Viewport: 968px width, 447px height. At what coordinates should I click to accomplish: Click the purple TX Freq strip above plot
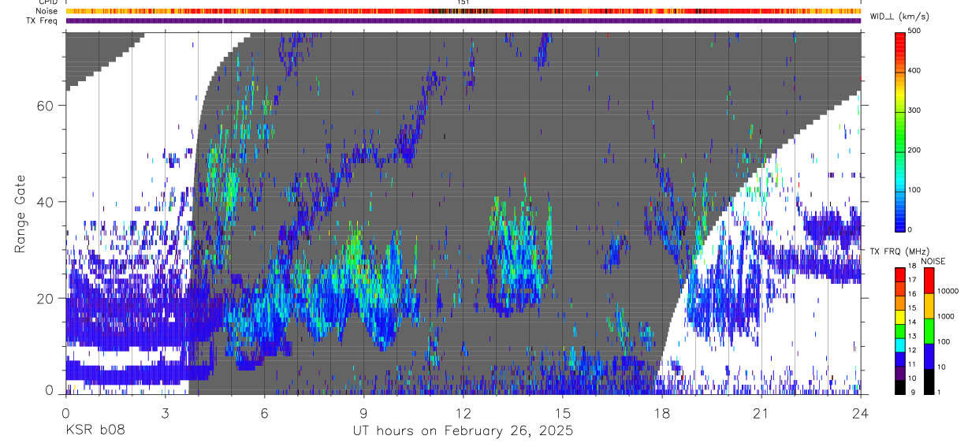[x=464, y=20]
